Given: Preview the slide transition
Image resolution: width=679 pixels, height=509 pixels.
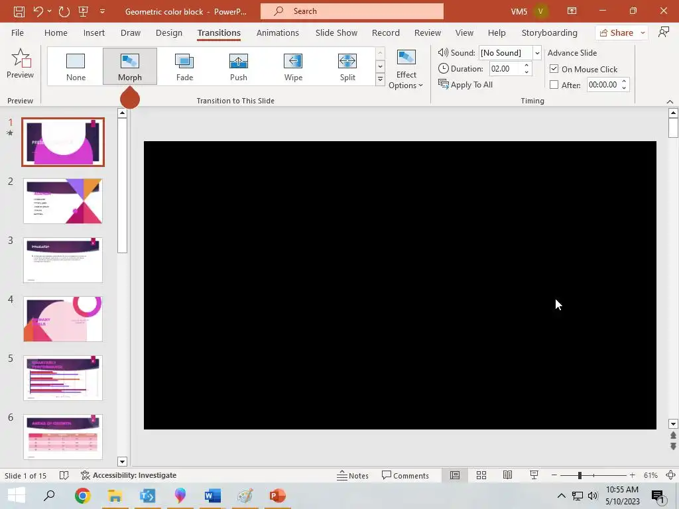Looking at the screenshot, I should 21,64.
